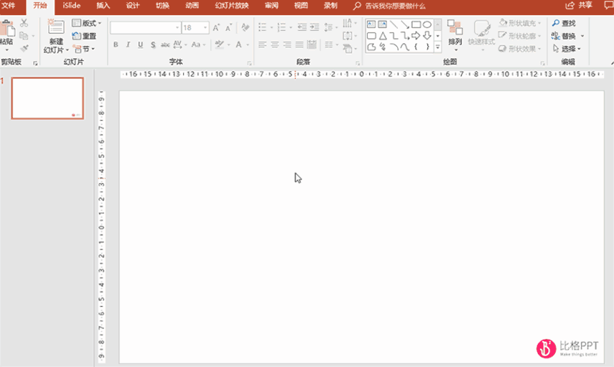Click the "Tell me what you want" search box
The height and width of the screenshot is (367, 614).
point(395,5)
